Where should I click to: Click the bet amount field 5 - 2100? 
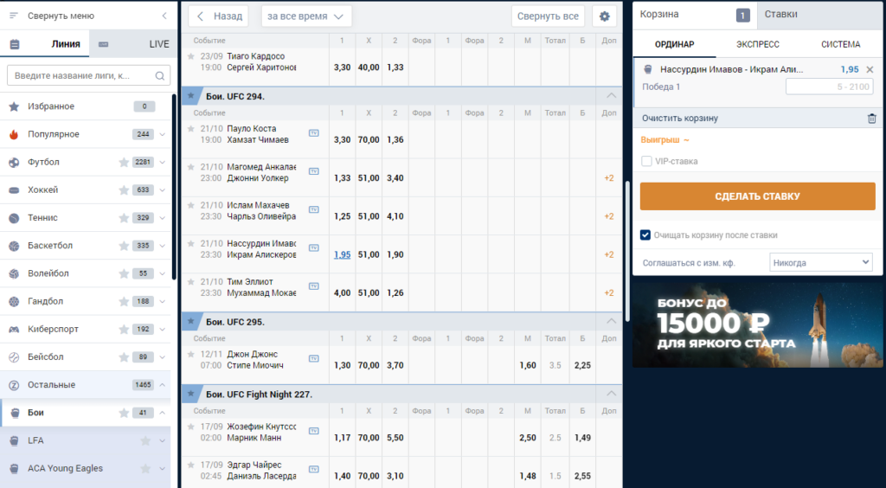coord(829,87)
